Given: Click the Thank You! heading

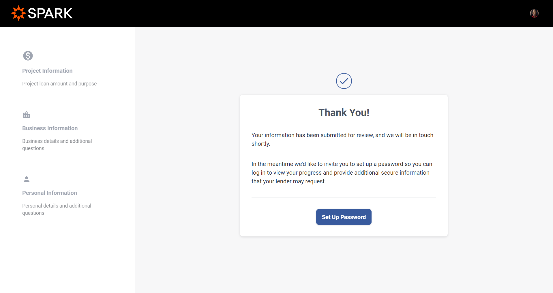Looking at the screenshot, I should (344, 113).
